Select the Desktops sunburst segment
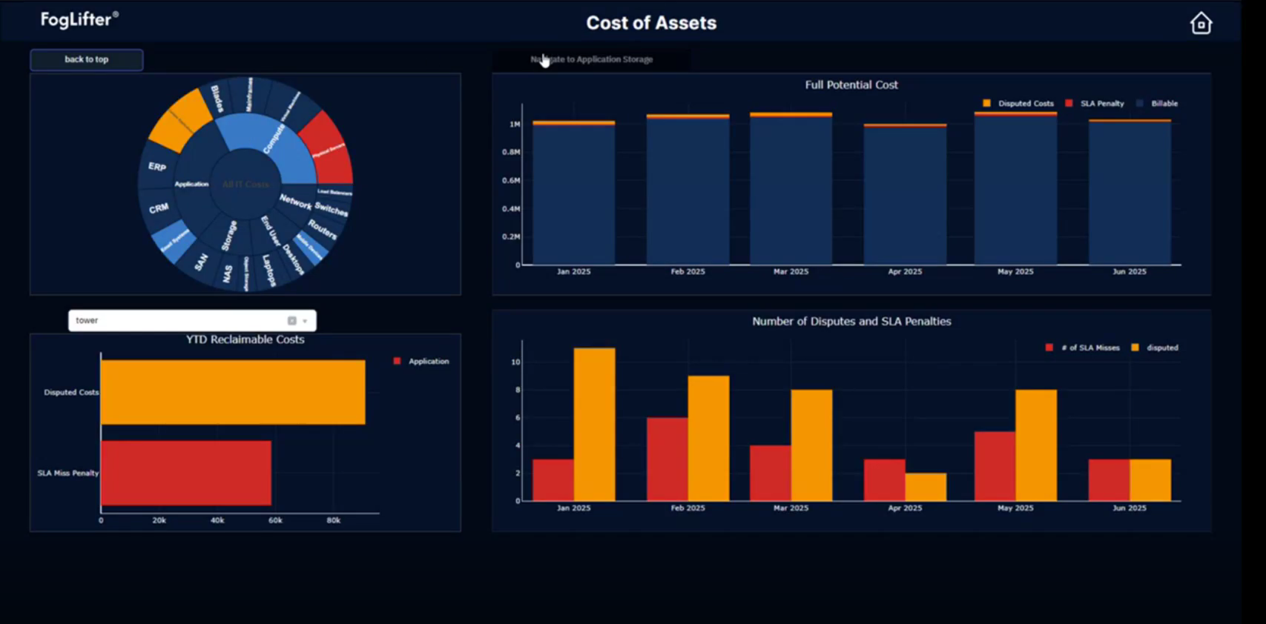Image resolution: width=1266 pixels, height=624 pixels. 293,259
